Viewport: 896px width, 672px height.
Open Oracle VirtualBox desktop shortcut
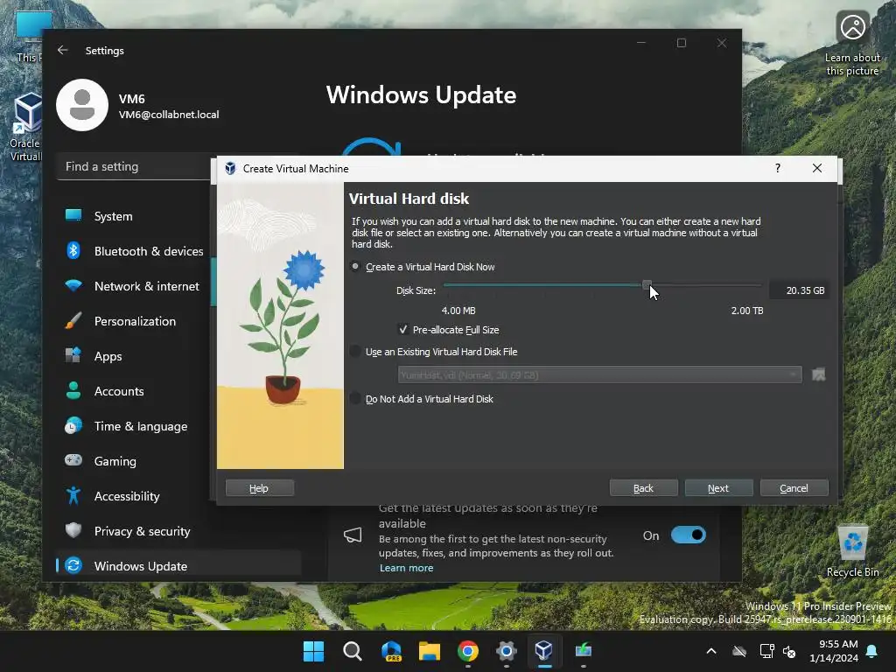point(25,127)
